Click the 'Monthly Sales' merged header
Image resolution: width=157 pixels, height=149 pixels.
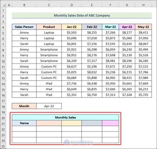tap(65, 117)
